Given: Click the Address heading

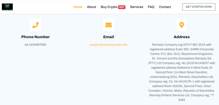Looking at the screenshot, I should coord(181,37).
